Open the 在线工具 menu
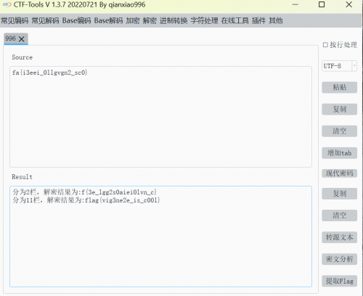 pyautogui.click(x=235, y=20)
